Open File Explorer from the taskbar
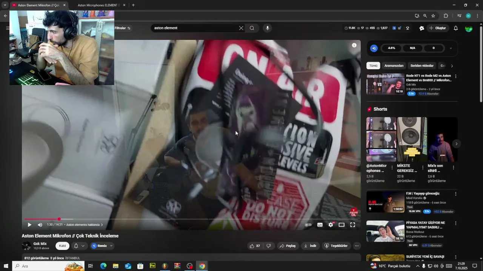The width and height of the screenshot is (483, 271). click(x=116, y=266)
